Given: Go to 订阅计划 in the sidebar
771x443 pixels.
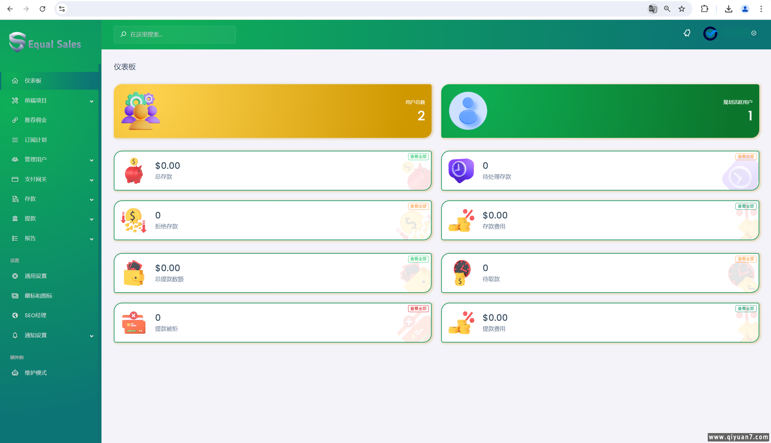Looking at the screenshot, I should coord(36,140).
